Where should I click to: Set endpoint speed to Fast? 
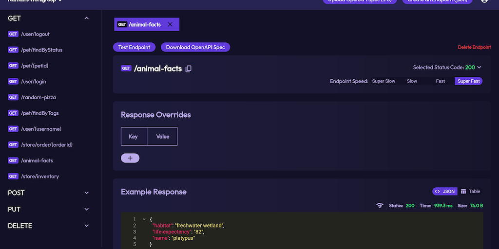441,81
